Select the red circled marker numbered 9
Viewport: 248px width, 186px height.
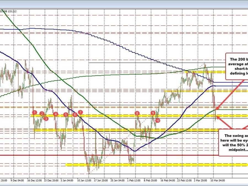pos(153,113)
